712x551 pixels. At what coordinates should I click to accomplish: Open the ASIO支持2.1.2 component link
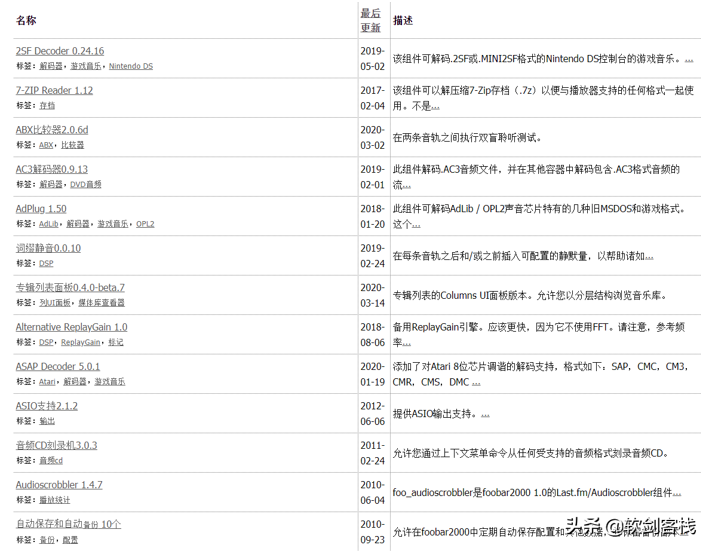47,406
